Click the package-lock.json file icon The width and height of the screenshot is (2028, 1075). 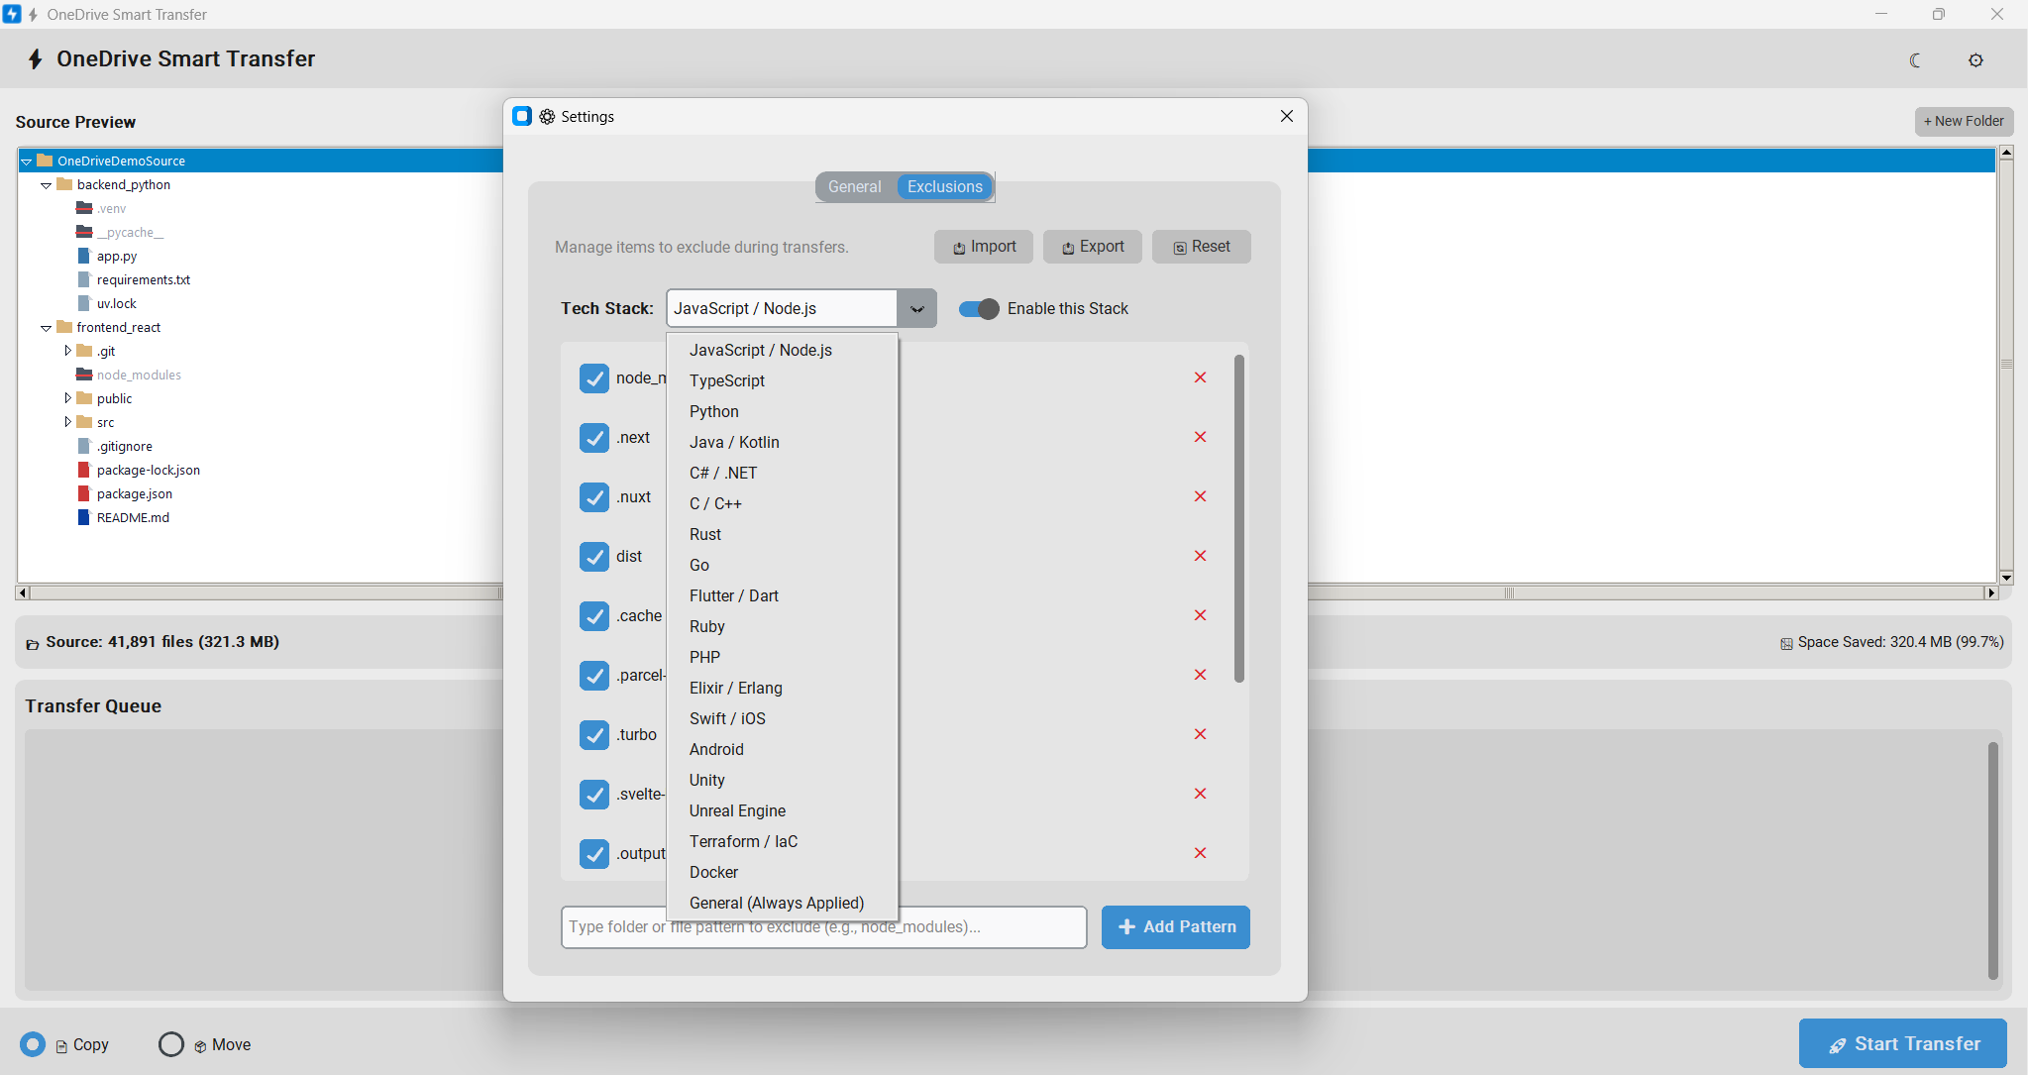pyautogui.click(x=84, y=470)
